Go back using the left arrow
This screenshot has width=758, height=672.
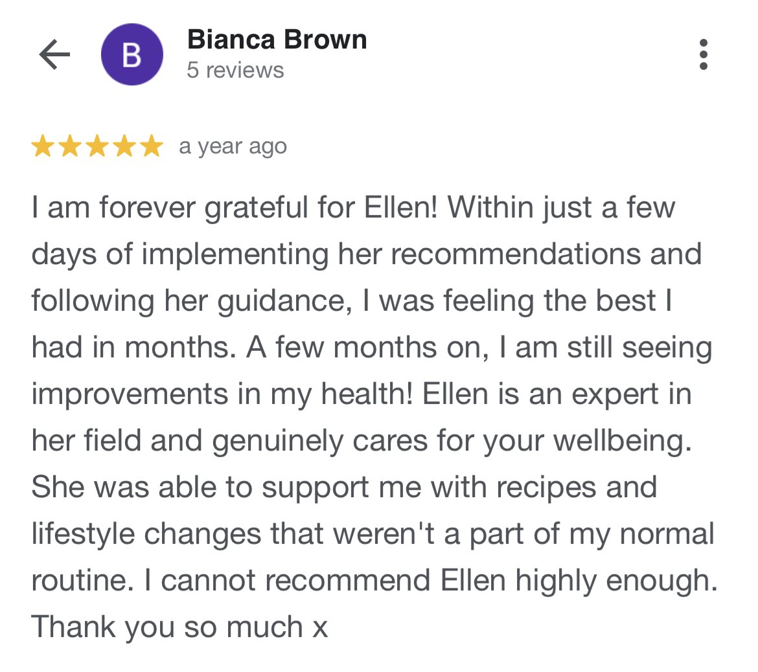point(54,54)
